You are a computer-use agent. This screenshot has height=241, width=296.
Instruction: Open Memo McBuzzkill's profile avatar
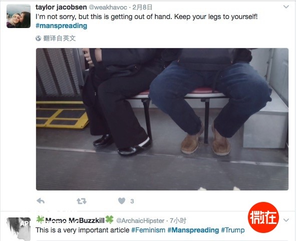pos(19,229)
